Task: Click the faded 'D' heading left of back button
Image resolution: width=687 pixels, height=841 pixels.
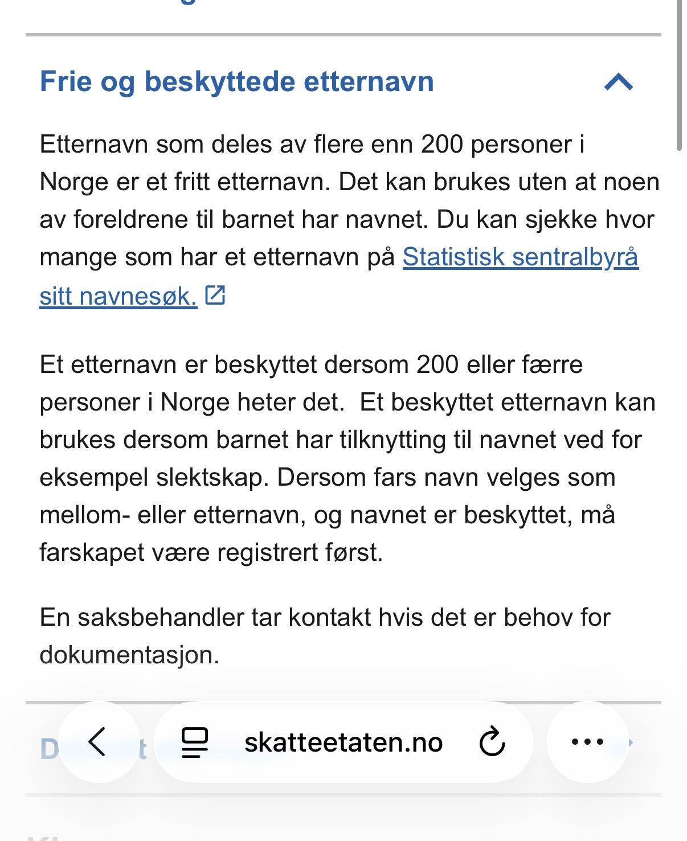Action: [49, 749]
